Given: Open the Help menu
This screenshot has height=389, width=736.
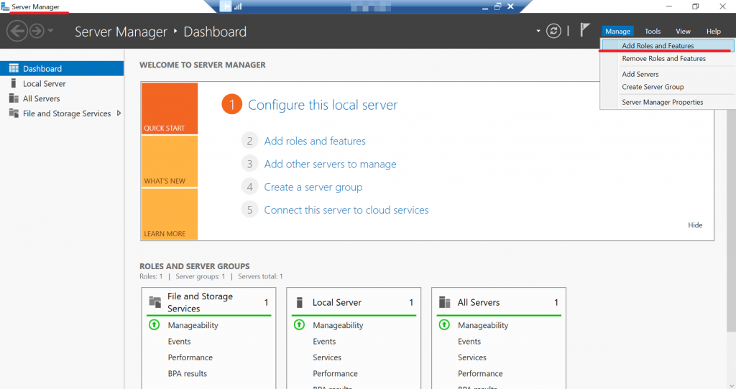Looking at the screenshot, I should coord(714,31).
